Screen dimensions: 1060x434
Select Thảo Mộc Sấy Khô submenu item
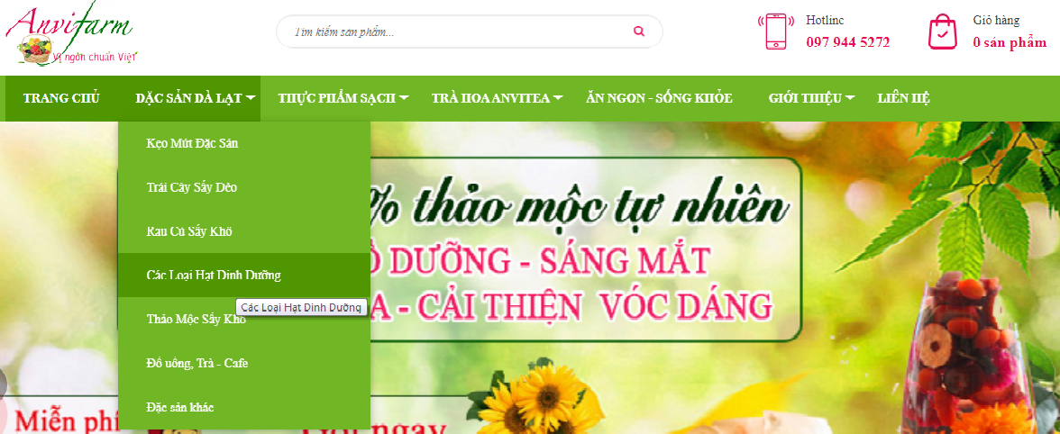click(x=244, y=320)
